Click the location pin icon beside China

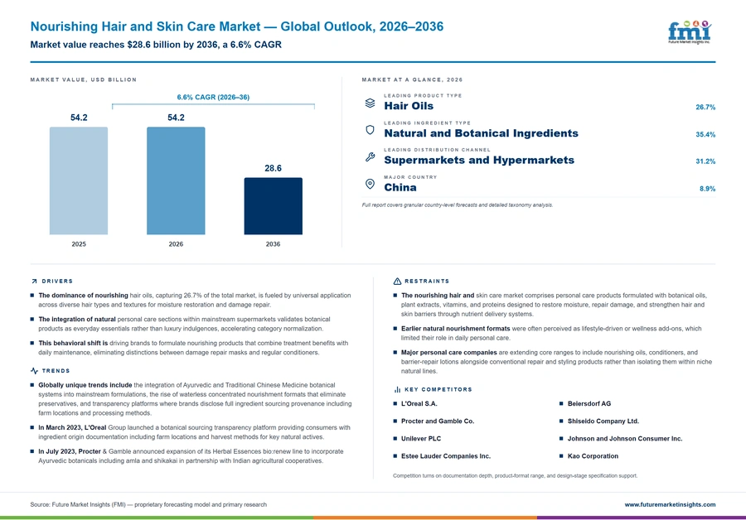[370, 184]
